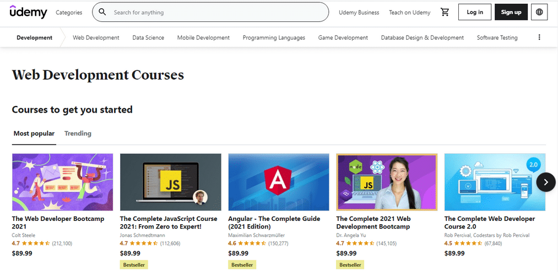Click the Complete Web Developer Course 2.0 thumbnail
This screenshot has width=558, height=272.
click(495, 182)
